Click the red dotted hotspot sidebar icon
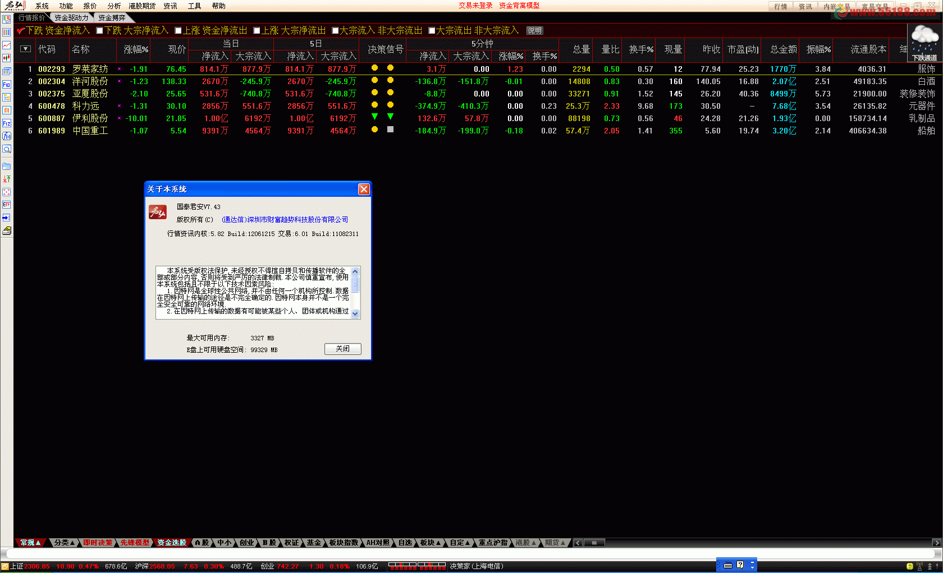This screenshot has width=943, height=573. [7, 192]
